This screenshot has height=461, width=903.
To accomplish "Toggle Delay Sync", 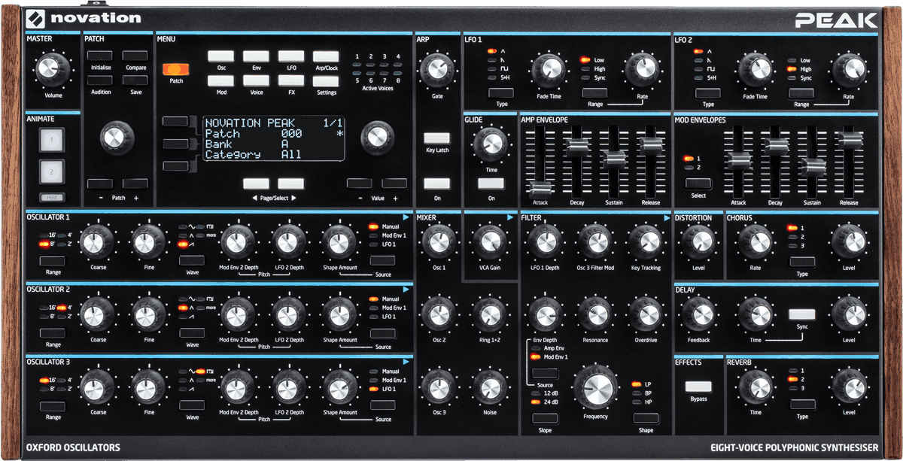I will tap(801, 313).
